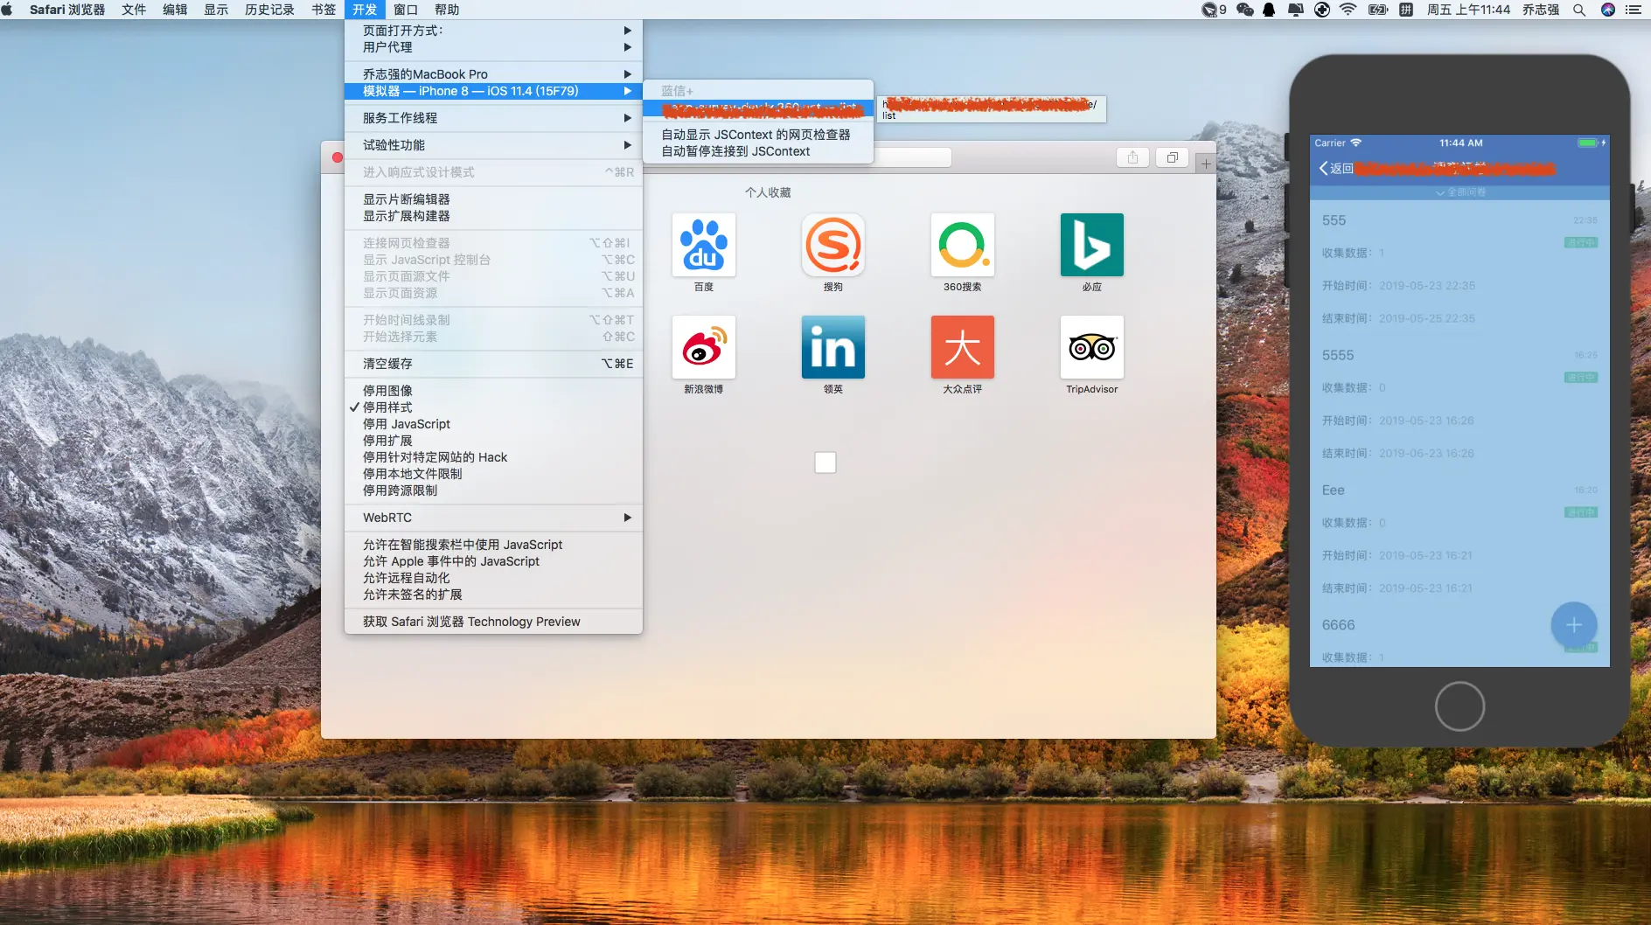Screen dimensions: 1651x925
Task: Open Notification Center list icon
Action: click(x=1633, y=10)
